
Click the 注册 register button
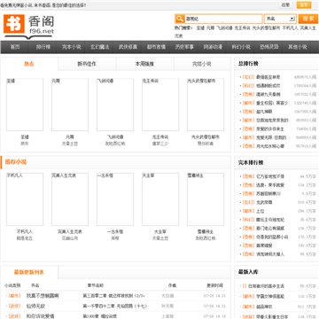[285, 4]
